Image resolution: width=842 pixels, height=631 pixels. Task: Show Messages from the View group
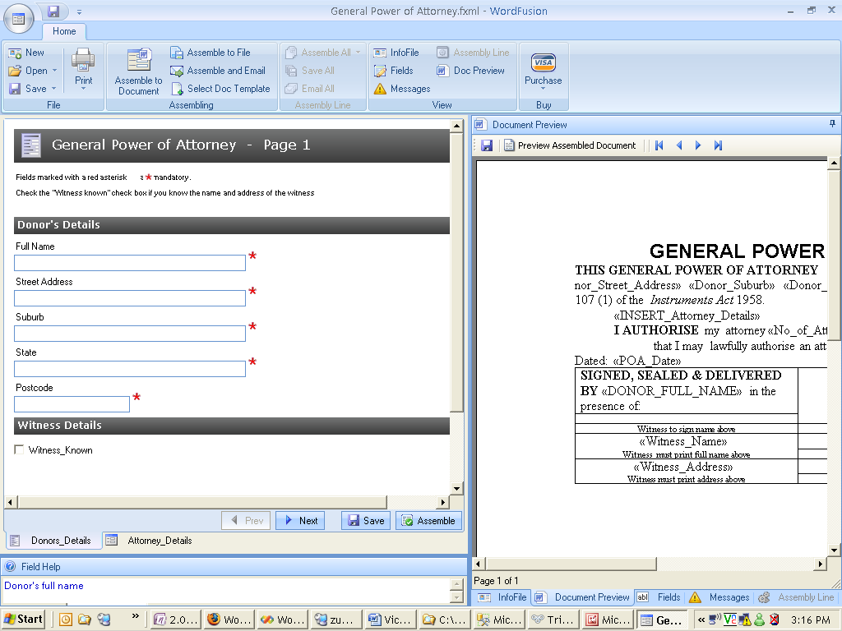(x=402, y=89)
